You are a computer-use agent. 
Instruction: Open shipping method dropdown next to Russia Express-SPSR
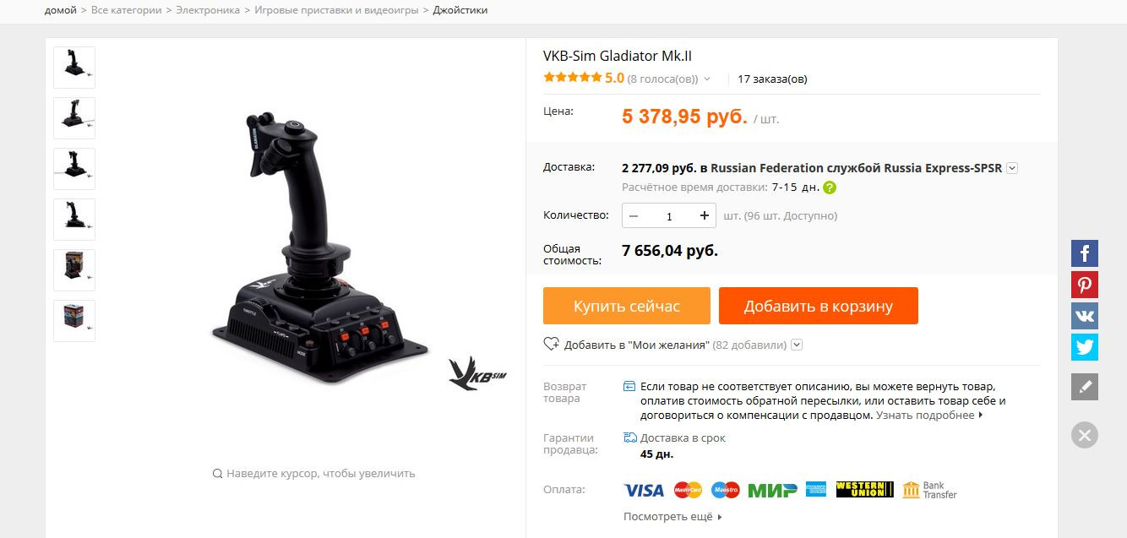click(x=1012, y=168)
